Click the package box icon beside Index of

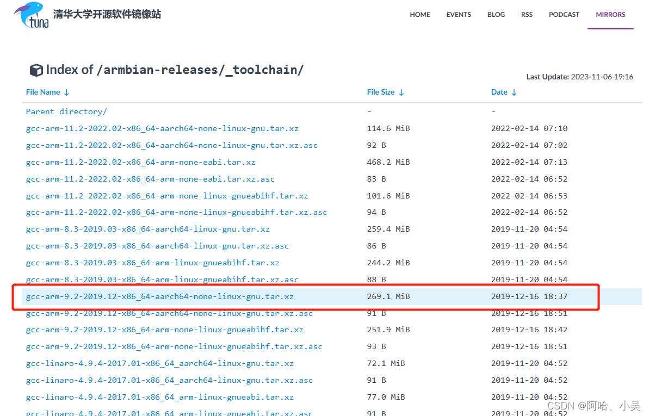36,70
